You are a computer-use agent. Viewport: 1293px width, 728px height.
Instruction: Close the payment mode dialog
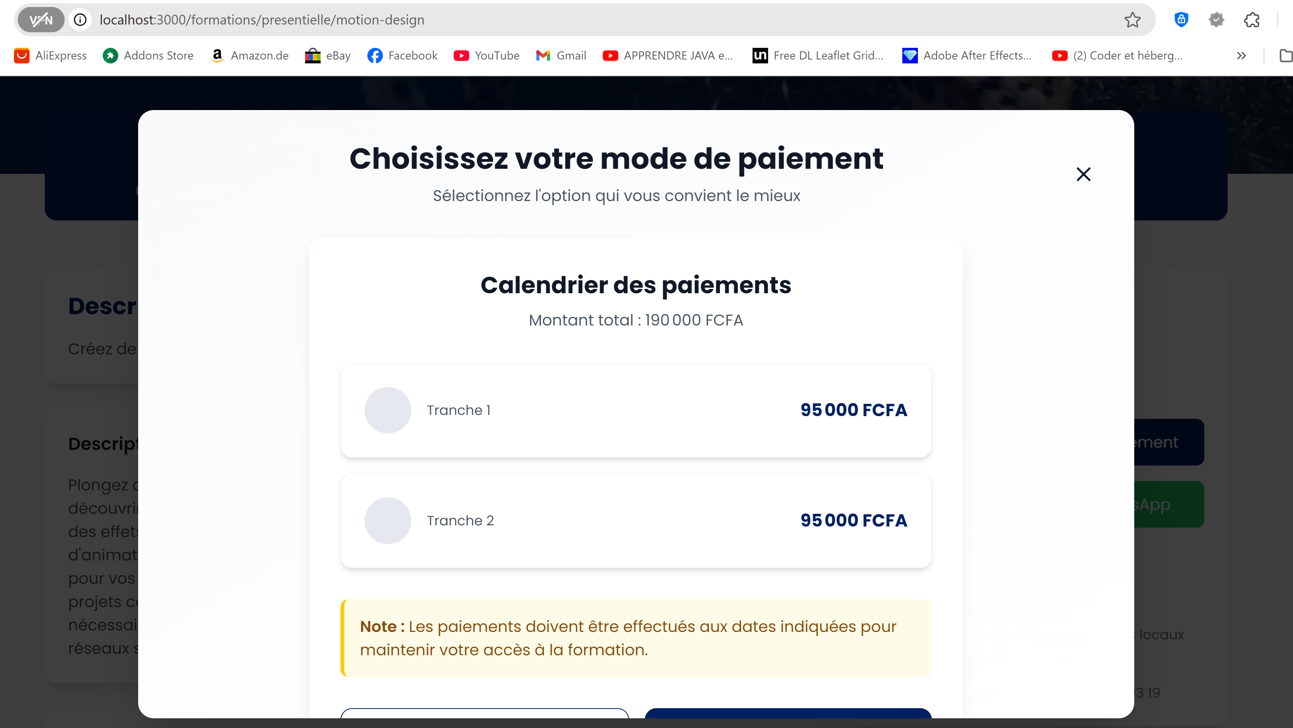click(x=1083, y=174)
